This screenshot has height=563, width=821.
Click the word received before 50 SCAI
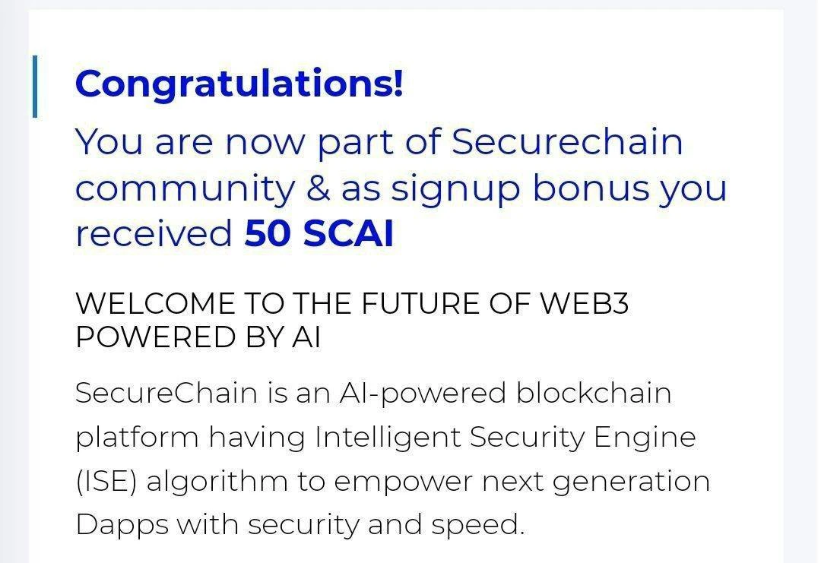pos(154,233)
